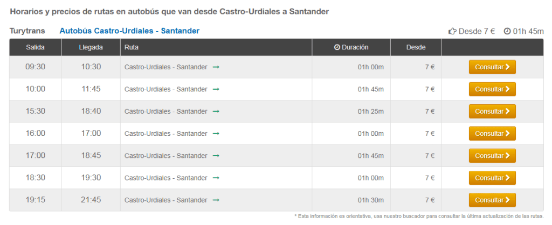Image resolution: width=552 pixels, height=225 pixels.
Task: Open the Autobús Castro-Urdiales - Santander link
Action: [129, 31]
